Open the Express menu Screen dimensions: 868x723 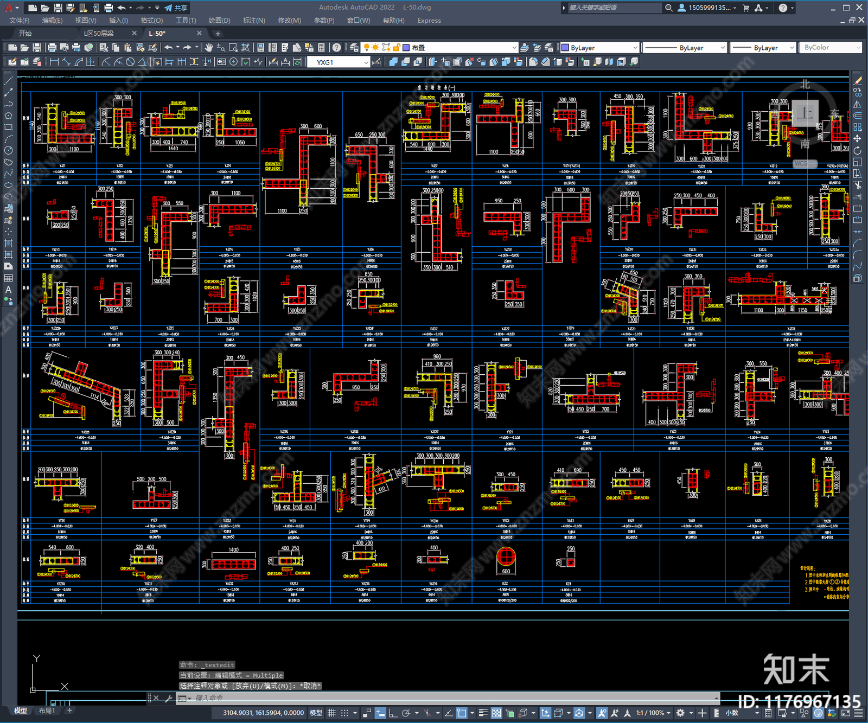(x=429, y=21)
